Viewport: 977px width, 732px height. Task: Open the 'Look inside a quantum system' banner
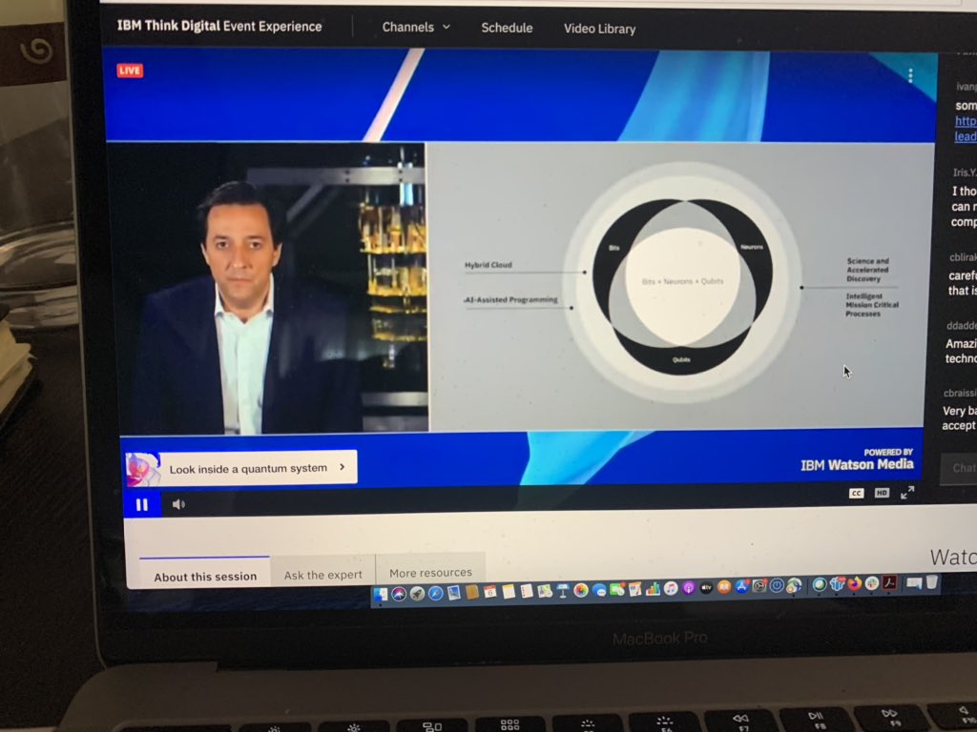tap(241, 467)
